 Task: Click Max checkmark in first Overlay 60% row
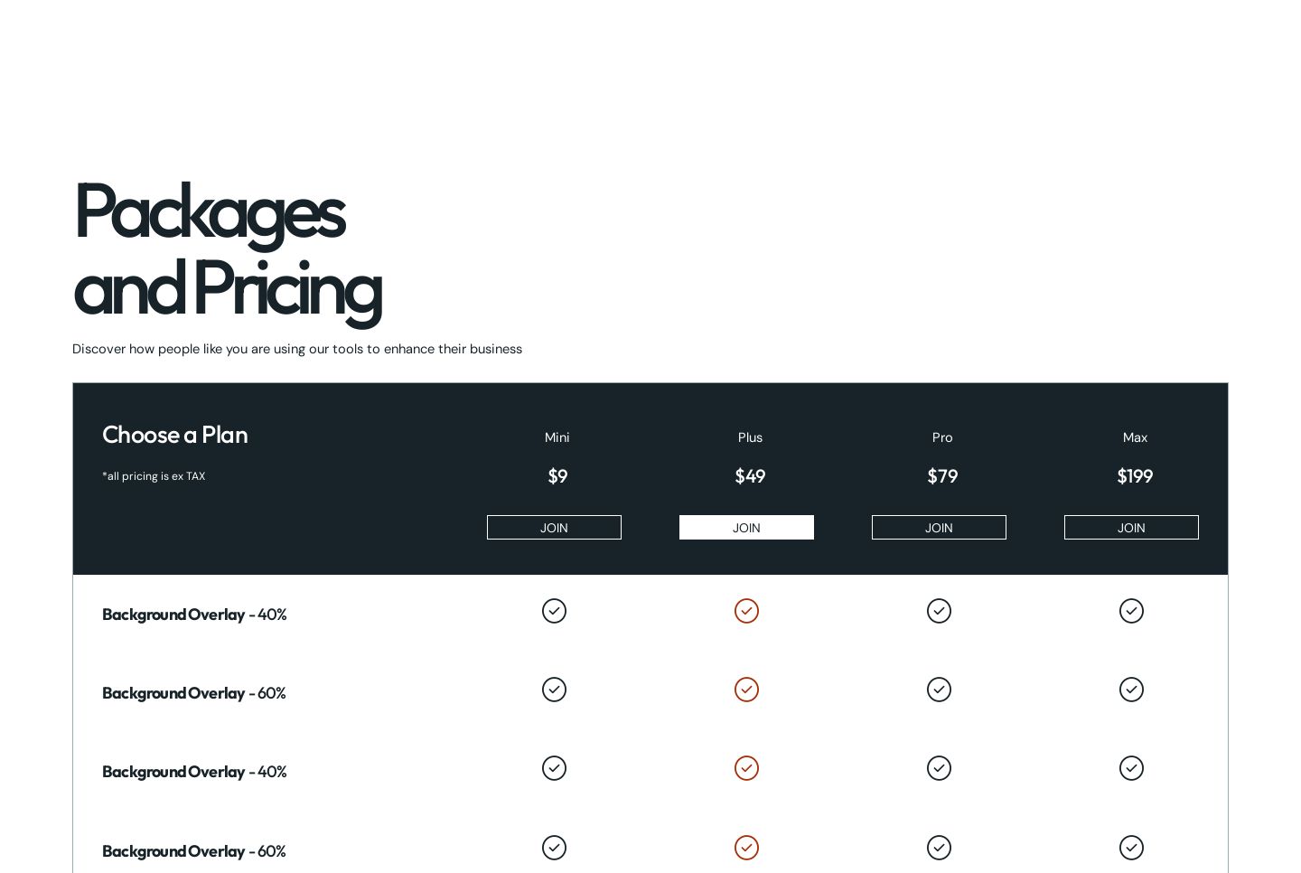(1131, 690)
